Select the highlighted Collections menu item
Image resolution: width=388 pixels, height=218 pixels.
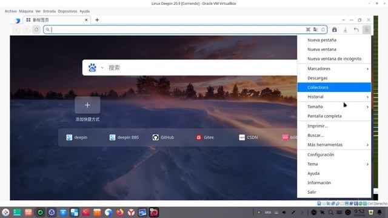click(x=334, y=87)
